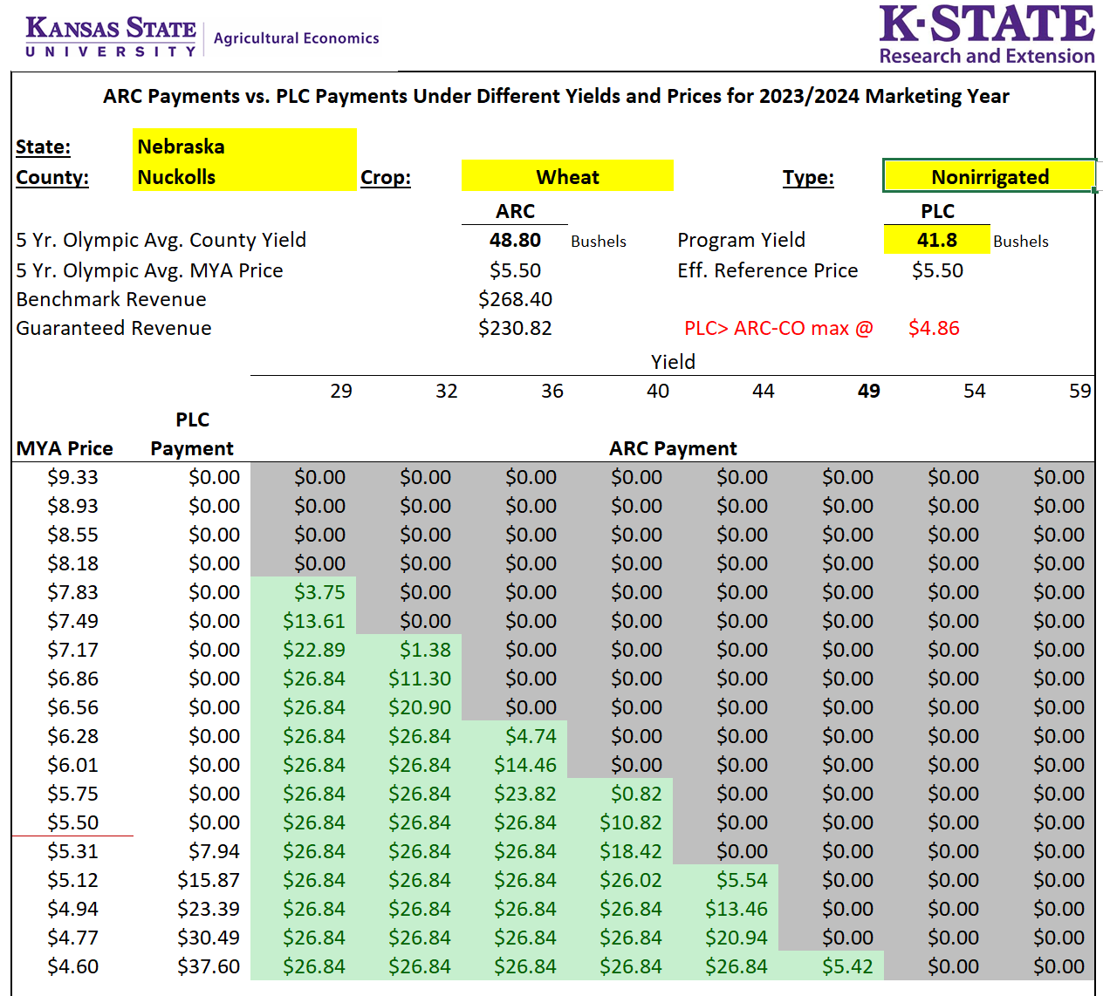Open the Nebraska state selection cell

click(244, 146)
